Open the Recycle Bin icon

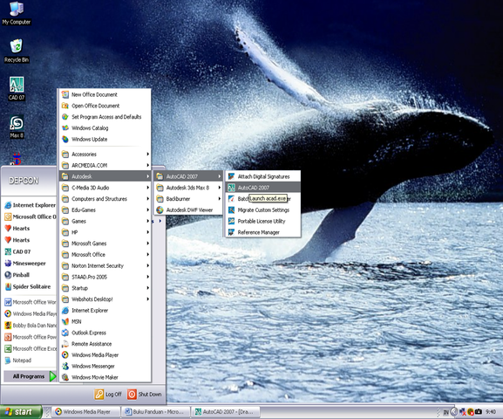tap(17, 51)
